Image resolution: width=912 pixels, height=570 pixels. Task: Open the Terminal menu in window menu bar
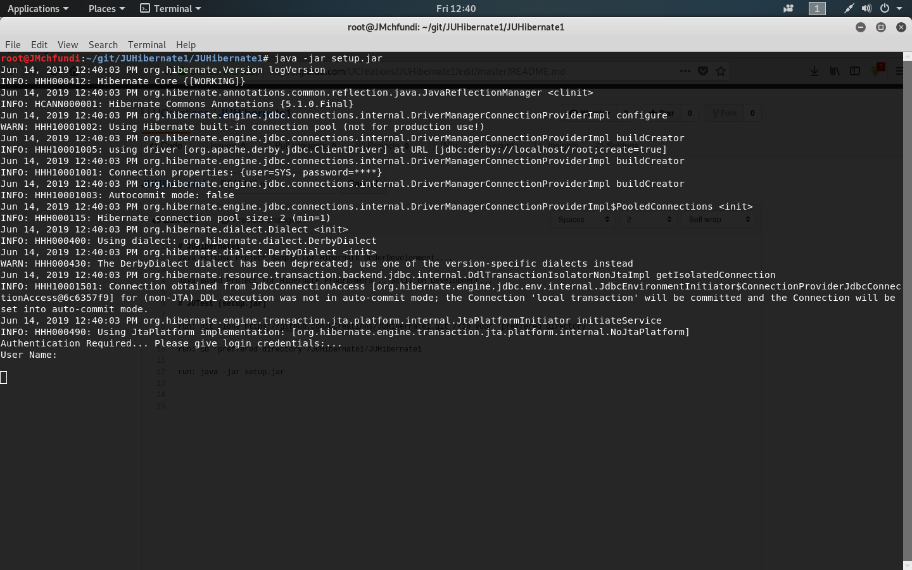pos(147,44)
